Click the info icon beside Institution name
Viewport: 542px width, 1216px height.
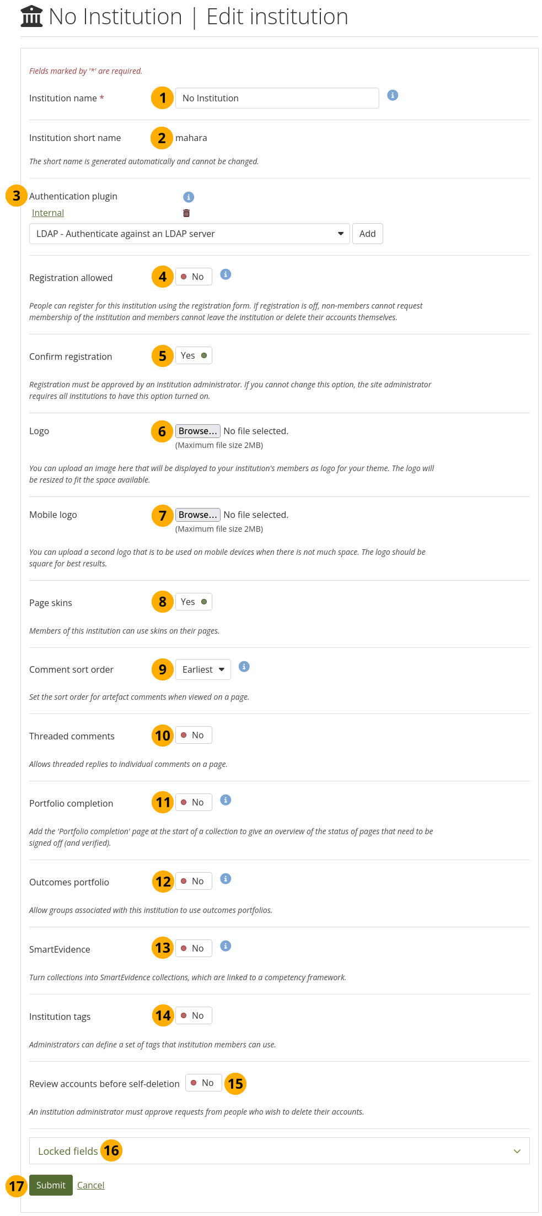pyautogui.click(x=393, y=95)
